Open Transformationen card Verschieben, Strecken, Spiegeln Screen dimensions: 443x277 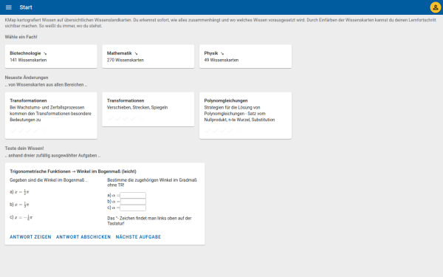[x=148, y=109]
